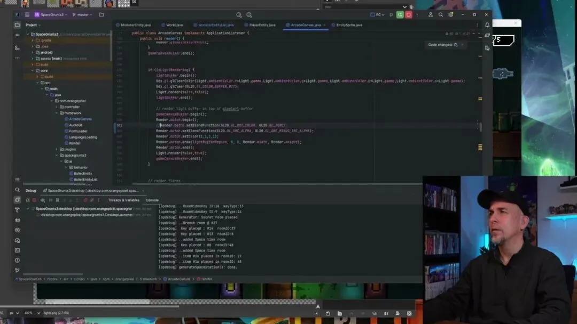Viewport: 577px width, 324px height.
Task: Open the Project view dropdown
Action: [x=33, y=25]
